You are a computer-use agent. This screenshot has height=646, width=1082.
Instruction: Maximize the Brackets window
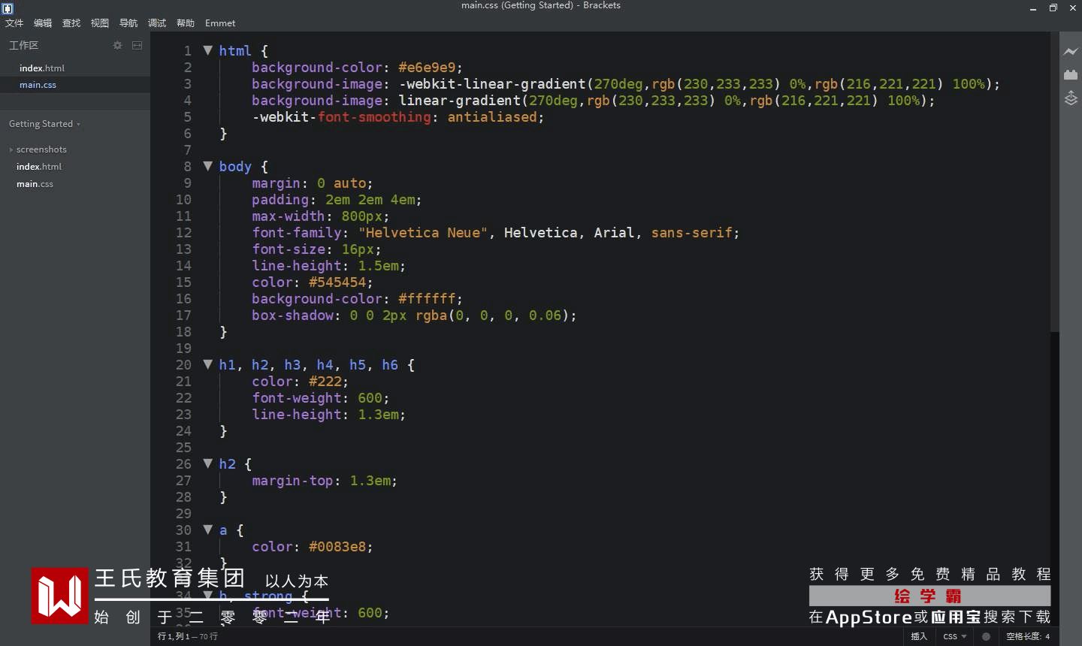pyautogui.click(x=1053, y=8)
